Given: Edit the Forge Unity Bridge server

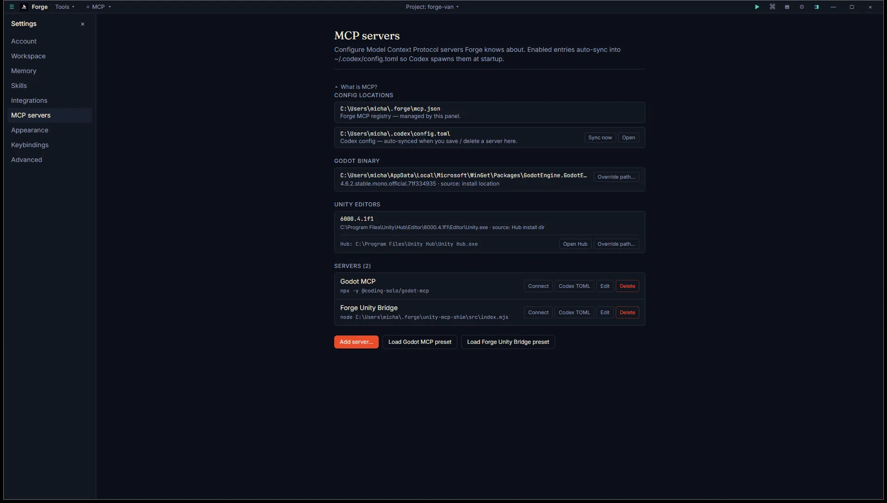Looking at the screenshot, I should [x=605, y=312].
